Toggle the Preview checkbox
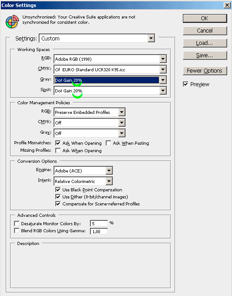The height and width of the screenshot is (296, 232). tap(186, 84)
